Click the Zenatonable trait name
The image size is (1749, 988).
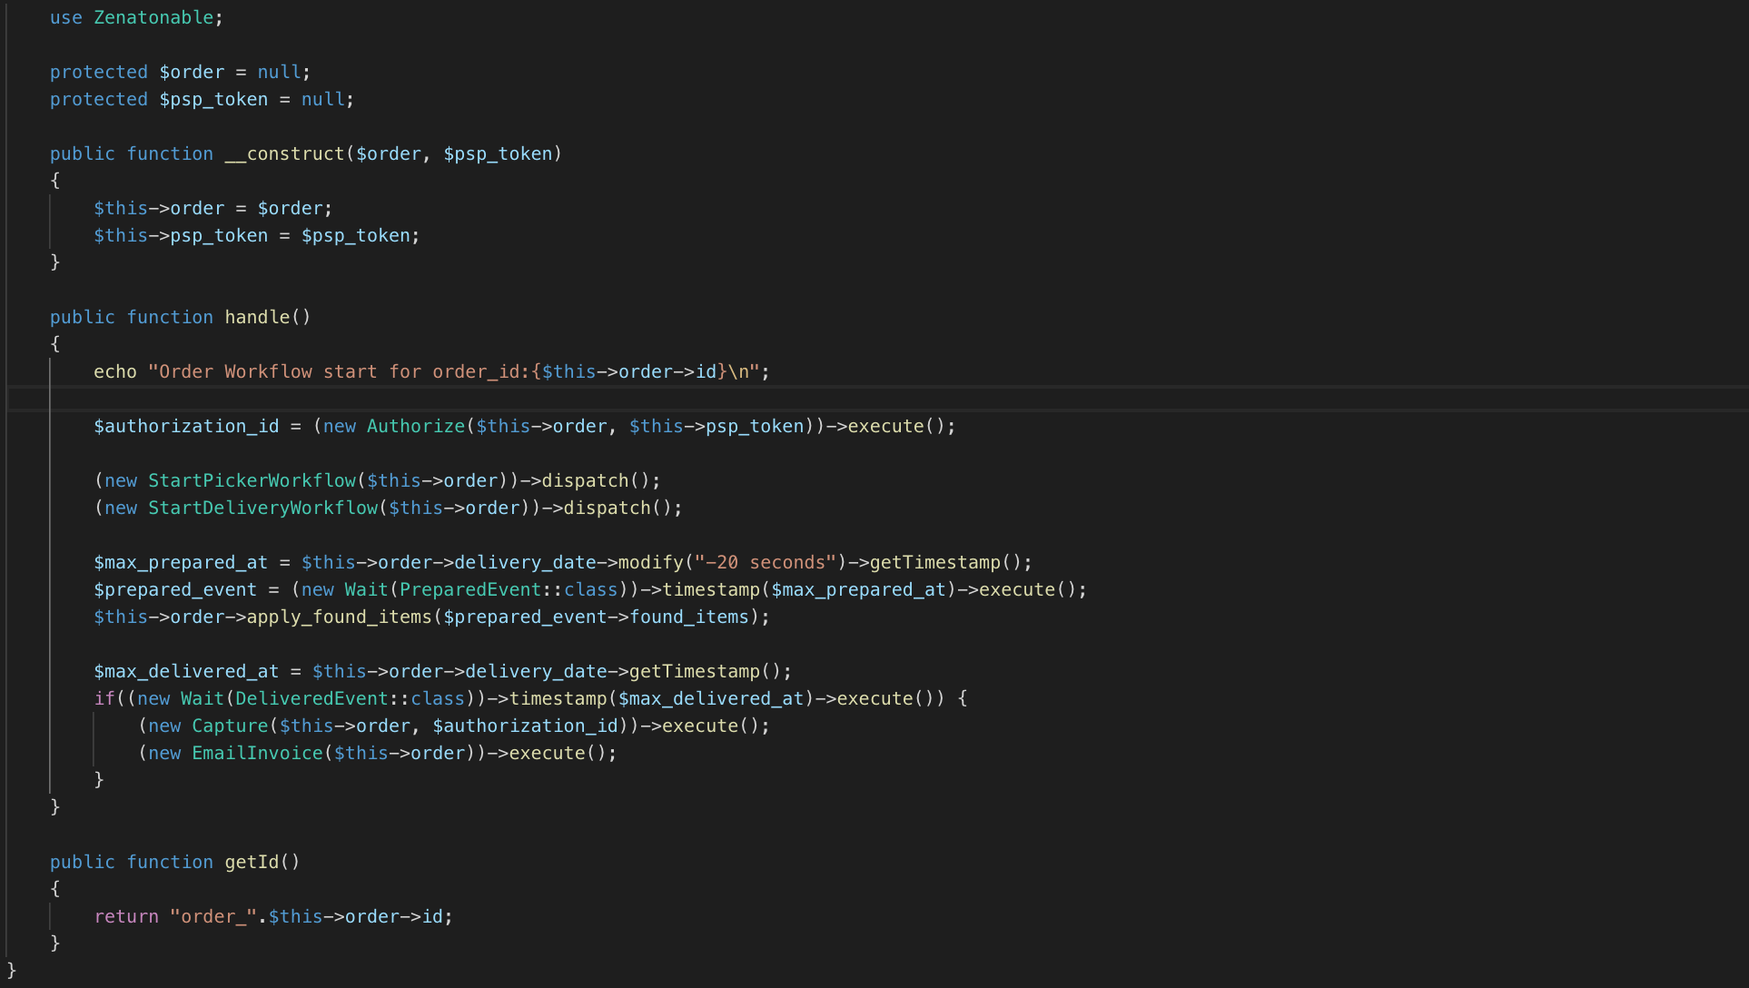pos(153,17)
